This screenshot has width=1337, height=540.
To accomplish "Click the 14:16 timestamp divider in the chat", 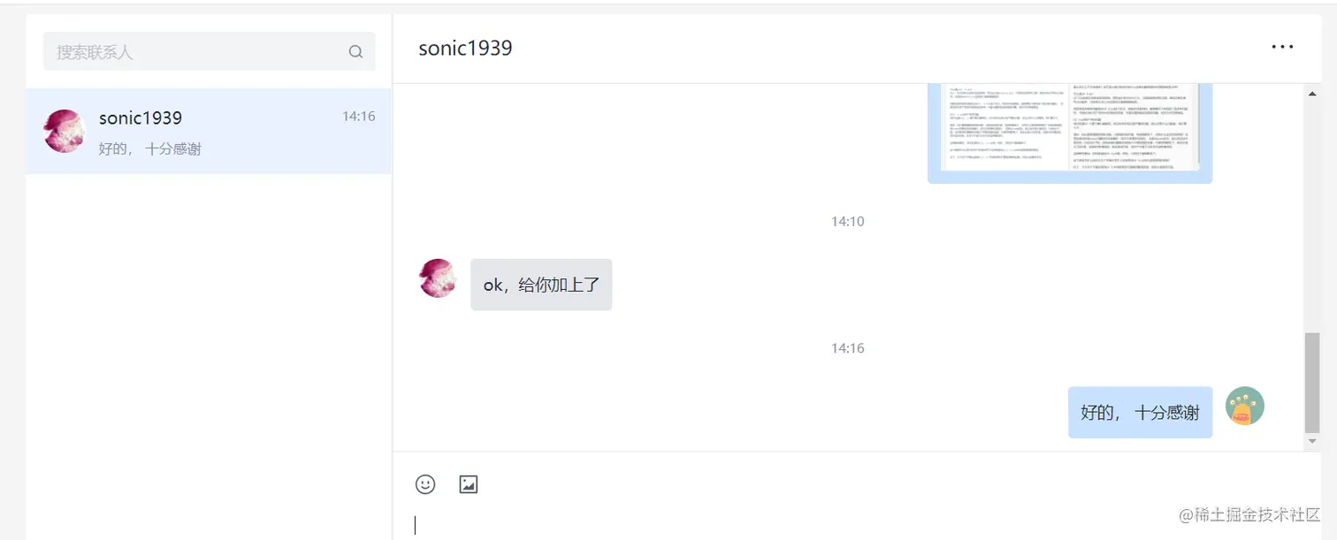I will (x=847, y=347).
